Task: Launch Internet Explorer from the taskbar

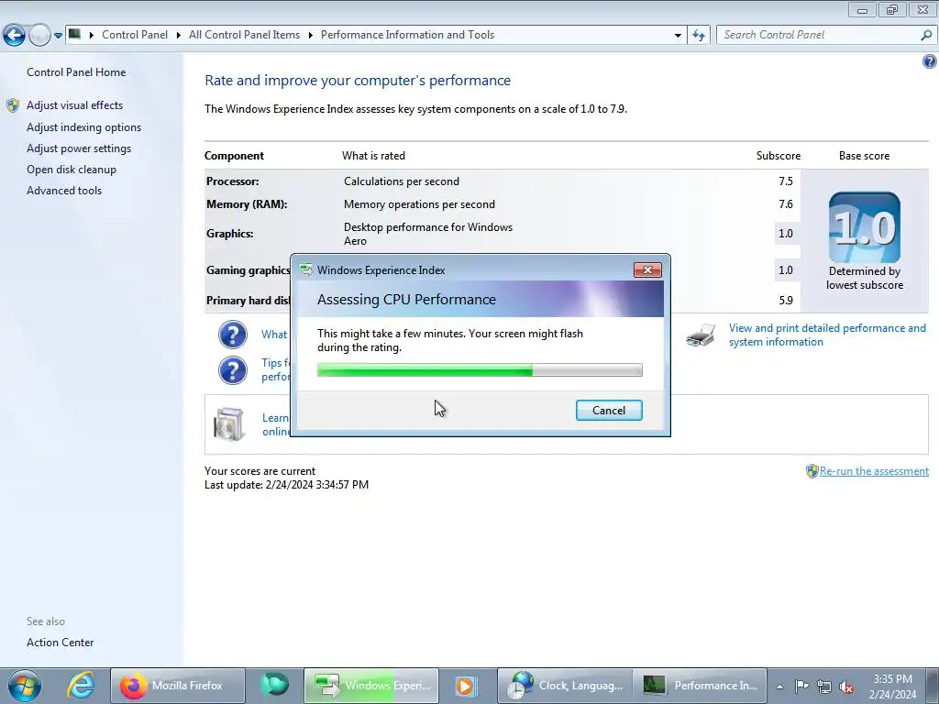Action: [x=81, y=686]
